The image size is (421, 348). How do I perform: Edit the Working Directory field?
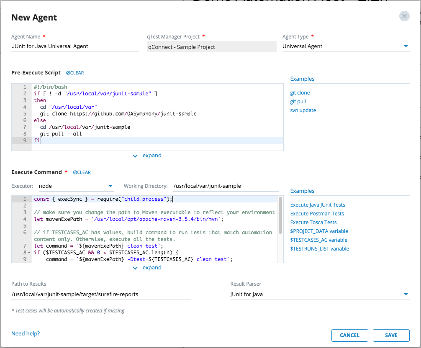pyautogui.click(x=226, y=186)
